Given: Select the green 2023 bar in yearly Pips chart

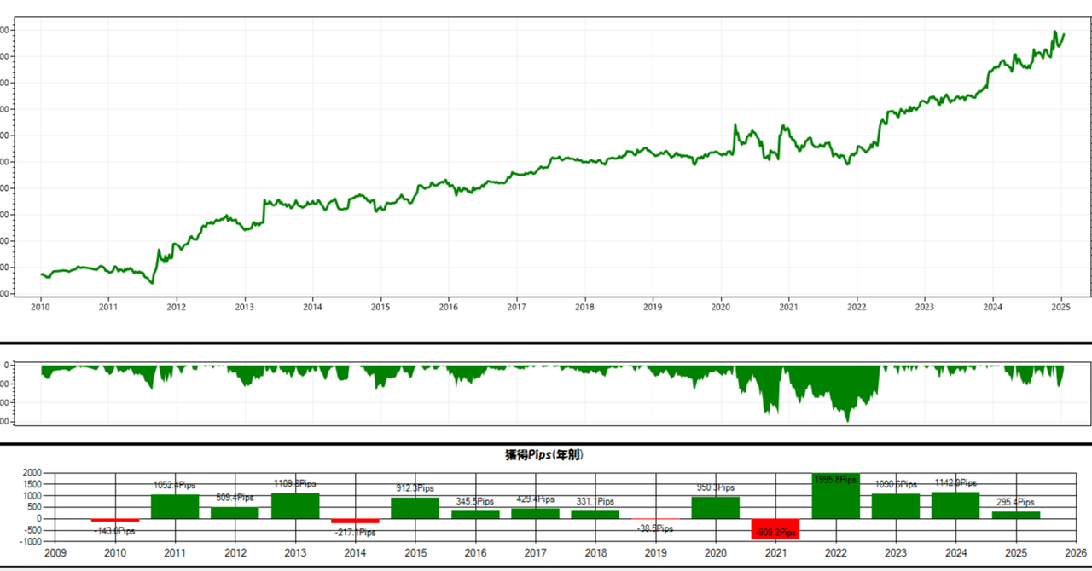Looking at the screenshot, I should coord(895,506).
